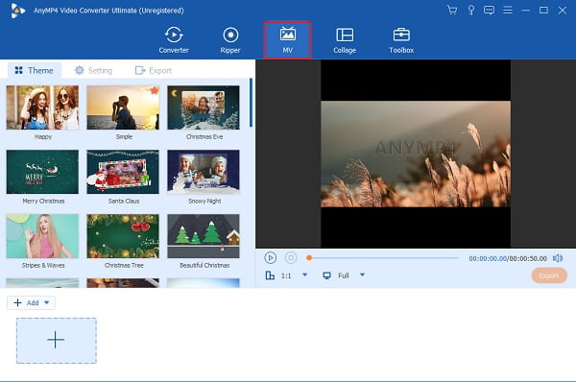576x382 pixels.
Task: Close the AnyMP4 window
Action: (562, 11)
